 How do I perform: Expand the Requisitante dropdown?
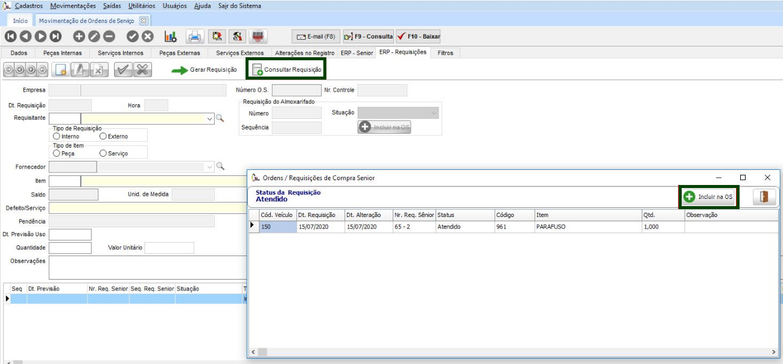click(x=210, y=118)
